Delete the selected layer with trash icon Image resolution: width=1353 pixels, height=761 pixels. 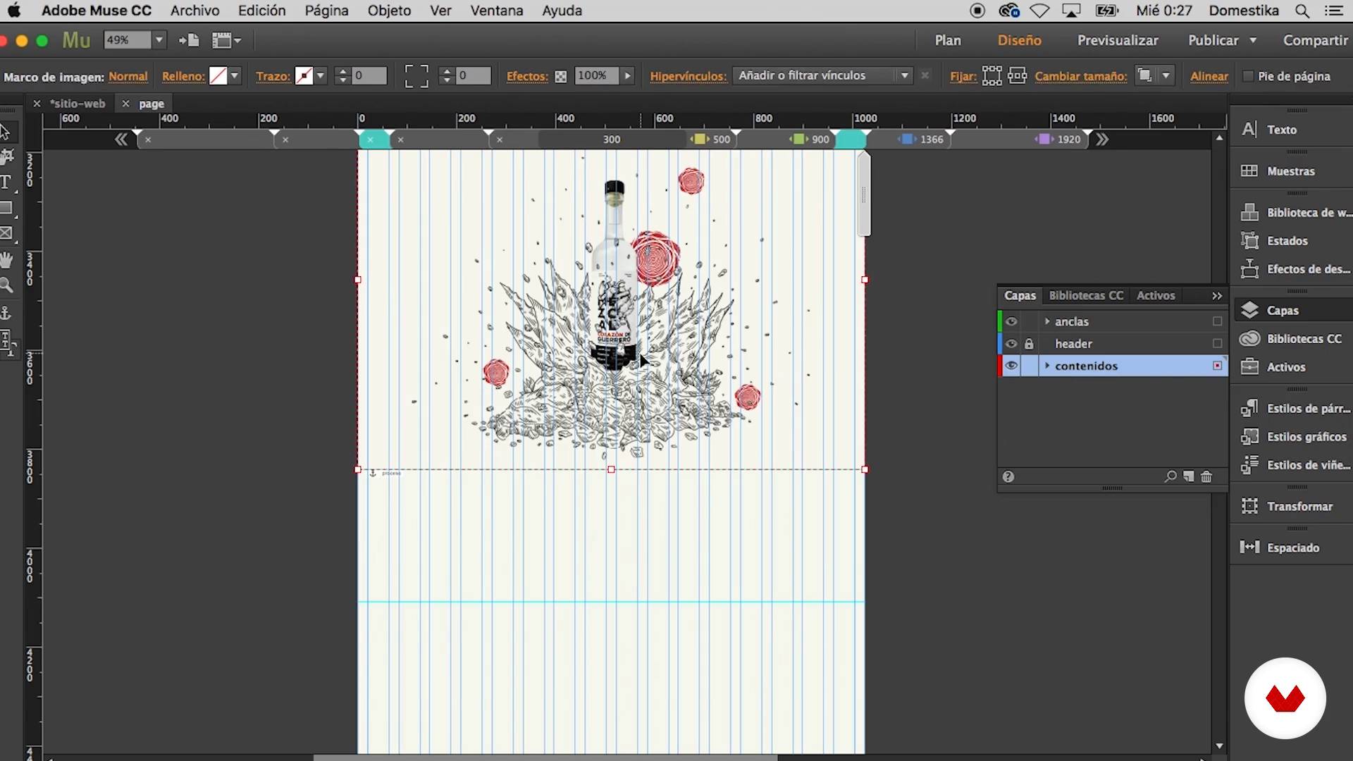coord(1206,477)
